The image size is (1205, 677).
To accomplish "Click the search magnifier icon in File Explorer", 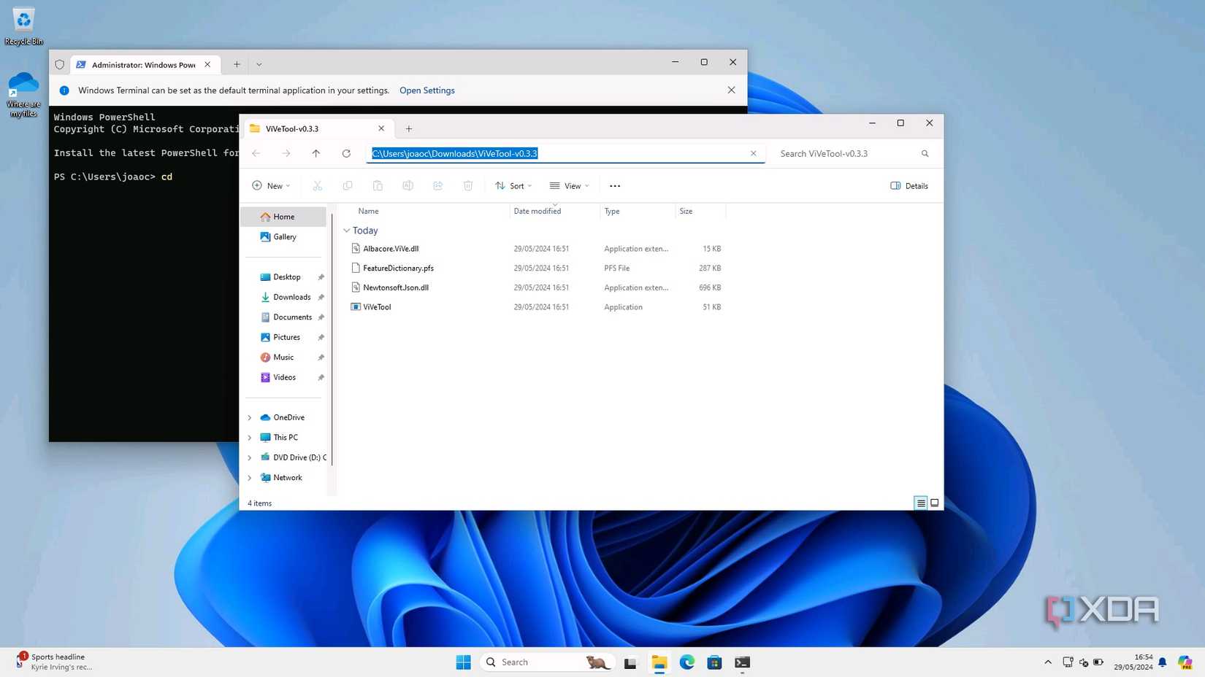I will coord(925,153).
